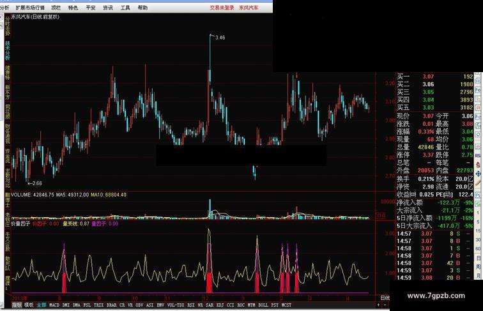Open the 特色 menu
The width and height of the screenshot is (483, 311).
pyautogui.click(x=73, y=8)
